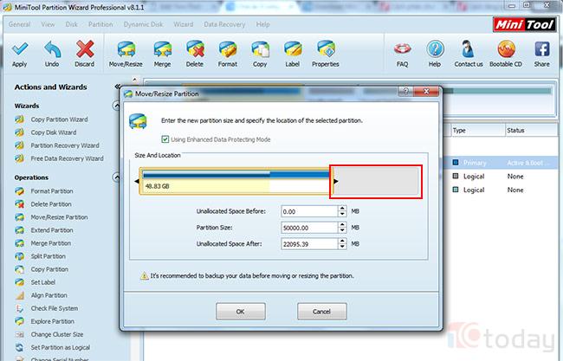Click the Merge toolbar icon
Viewport: 563px width, 361px height.
162,49
